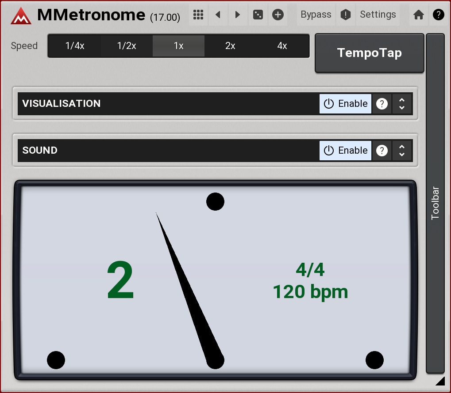Toggle Enable in the Sound section

coord(346,151)
